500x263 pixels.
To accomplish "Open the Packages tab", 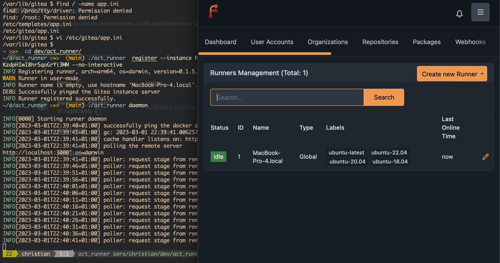I will [x=427, y=42].
